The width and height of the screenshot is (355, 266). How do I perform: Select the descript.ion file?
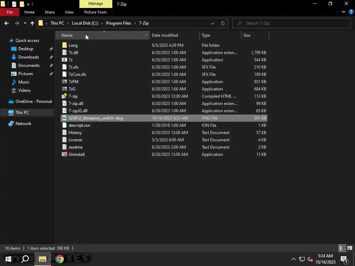coord(79,125)
